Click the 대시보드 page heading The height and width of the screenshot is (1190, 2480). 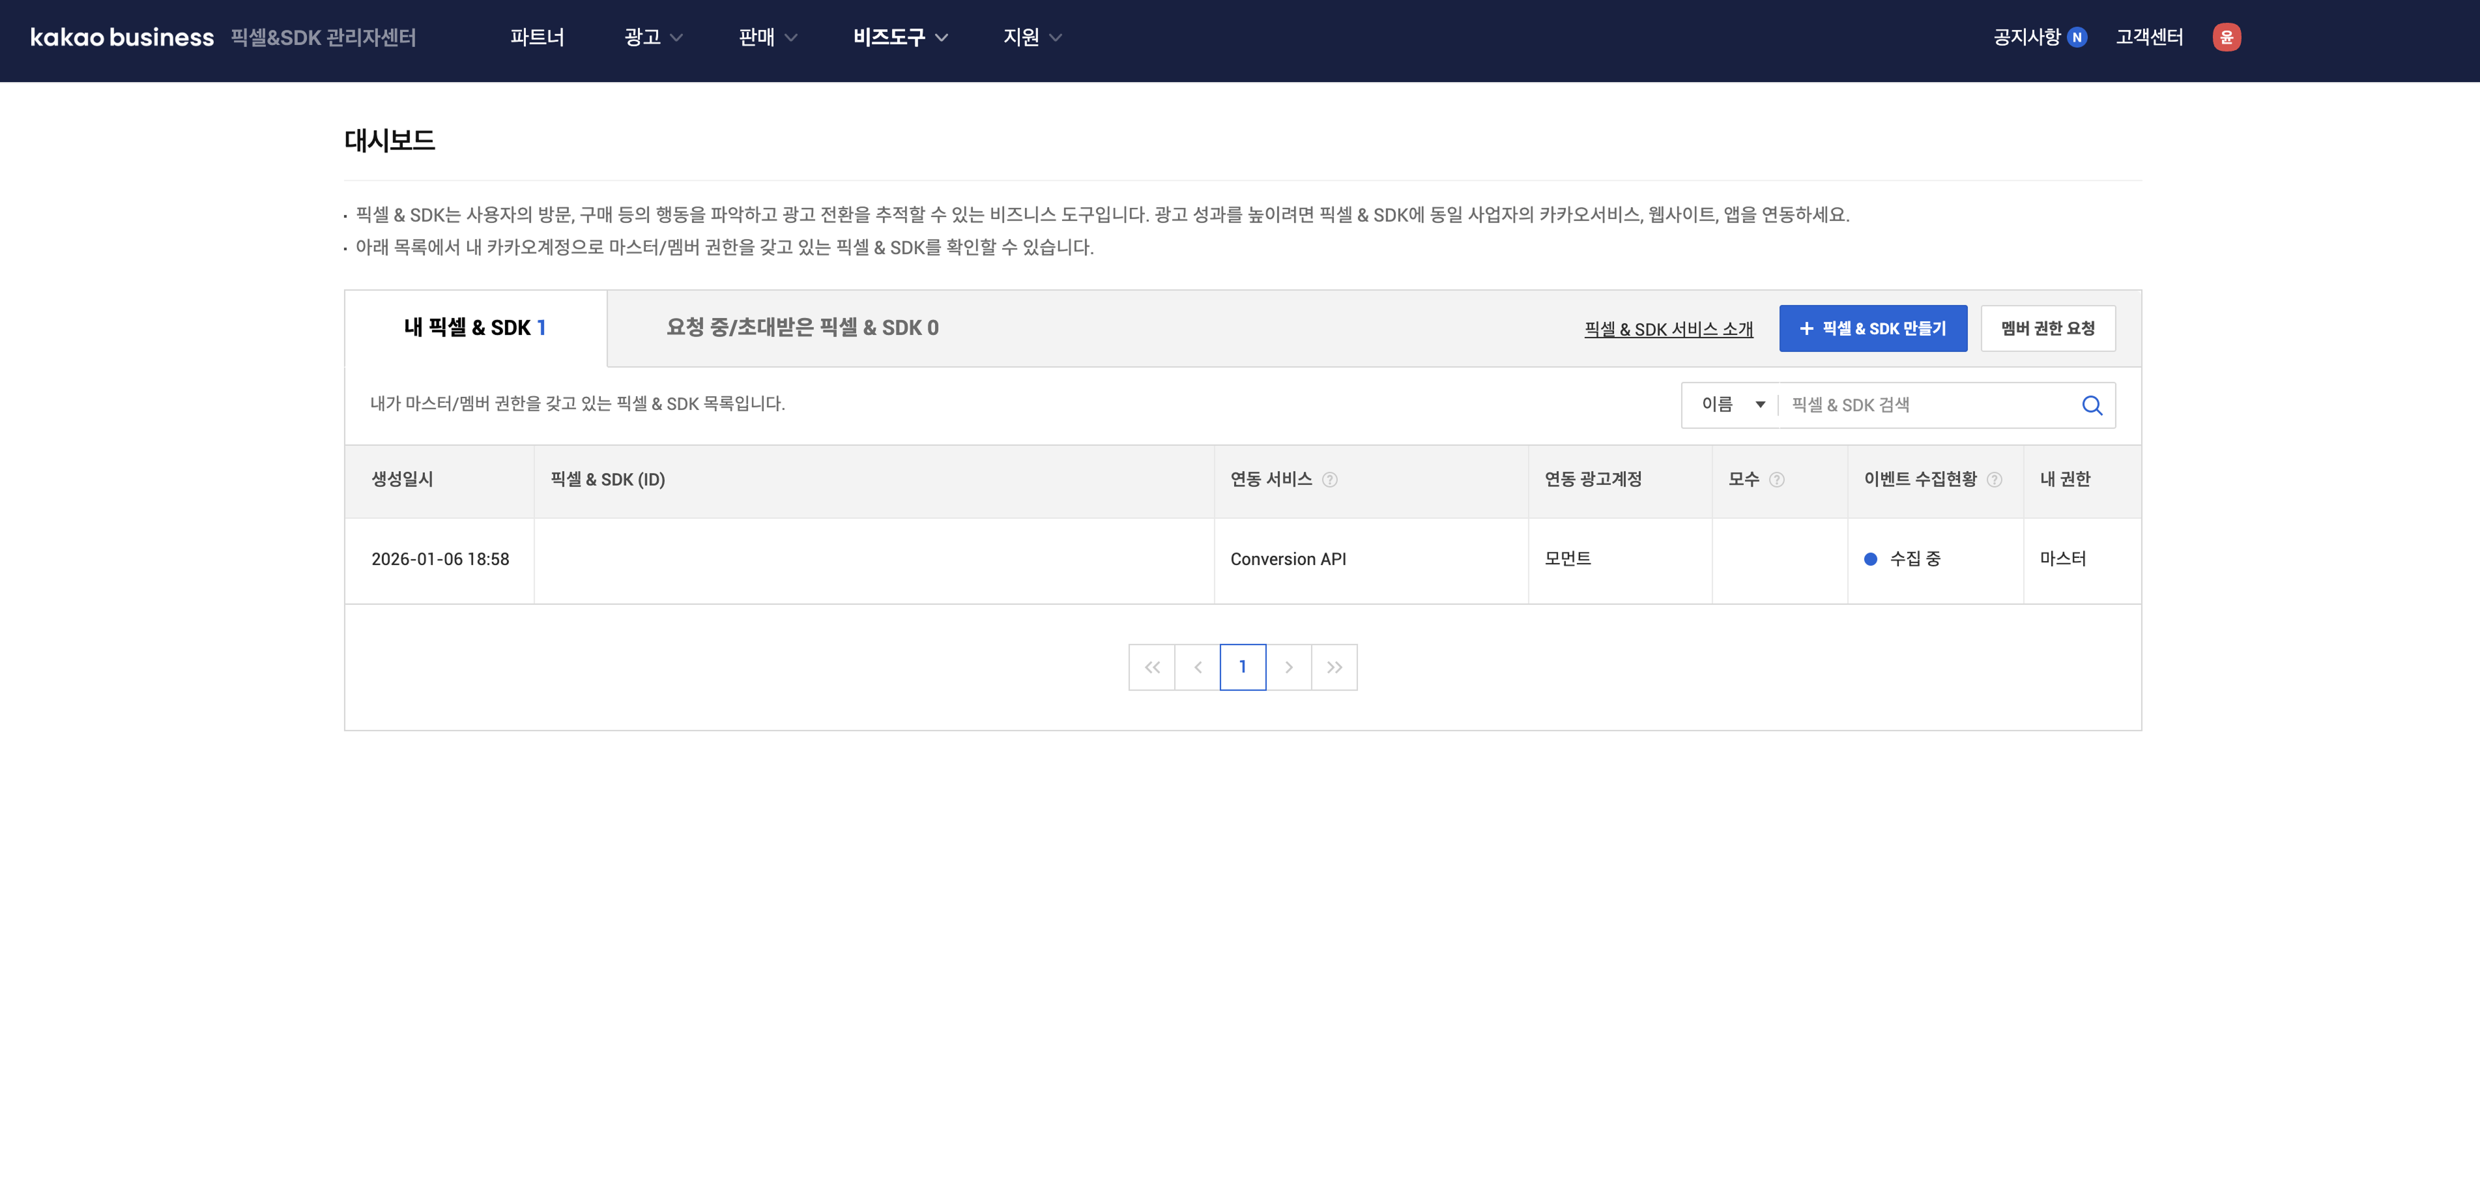tap(389, 141)
